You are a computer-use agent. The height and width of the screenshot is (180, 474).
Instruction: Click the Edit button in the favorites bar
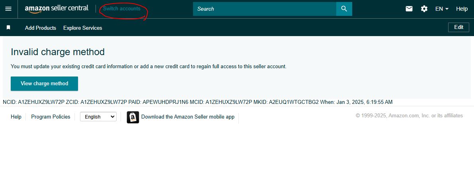tap(458, 27)
